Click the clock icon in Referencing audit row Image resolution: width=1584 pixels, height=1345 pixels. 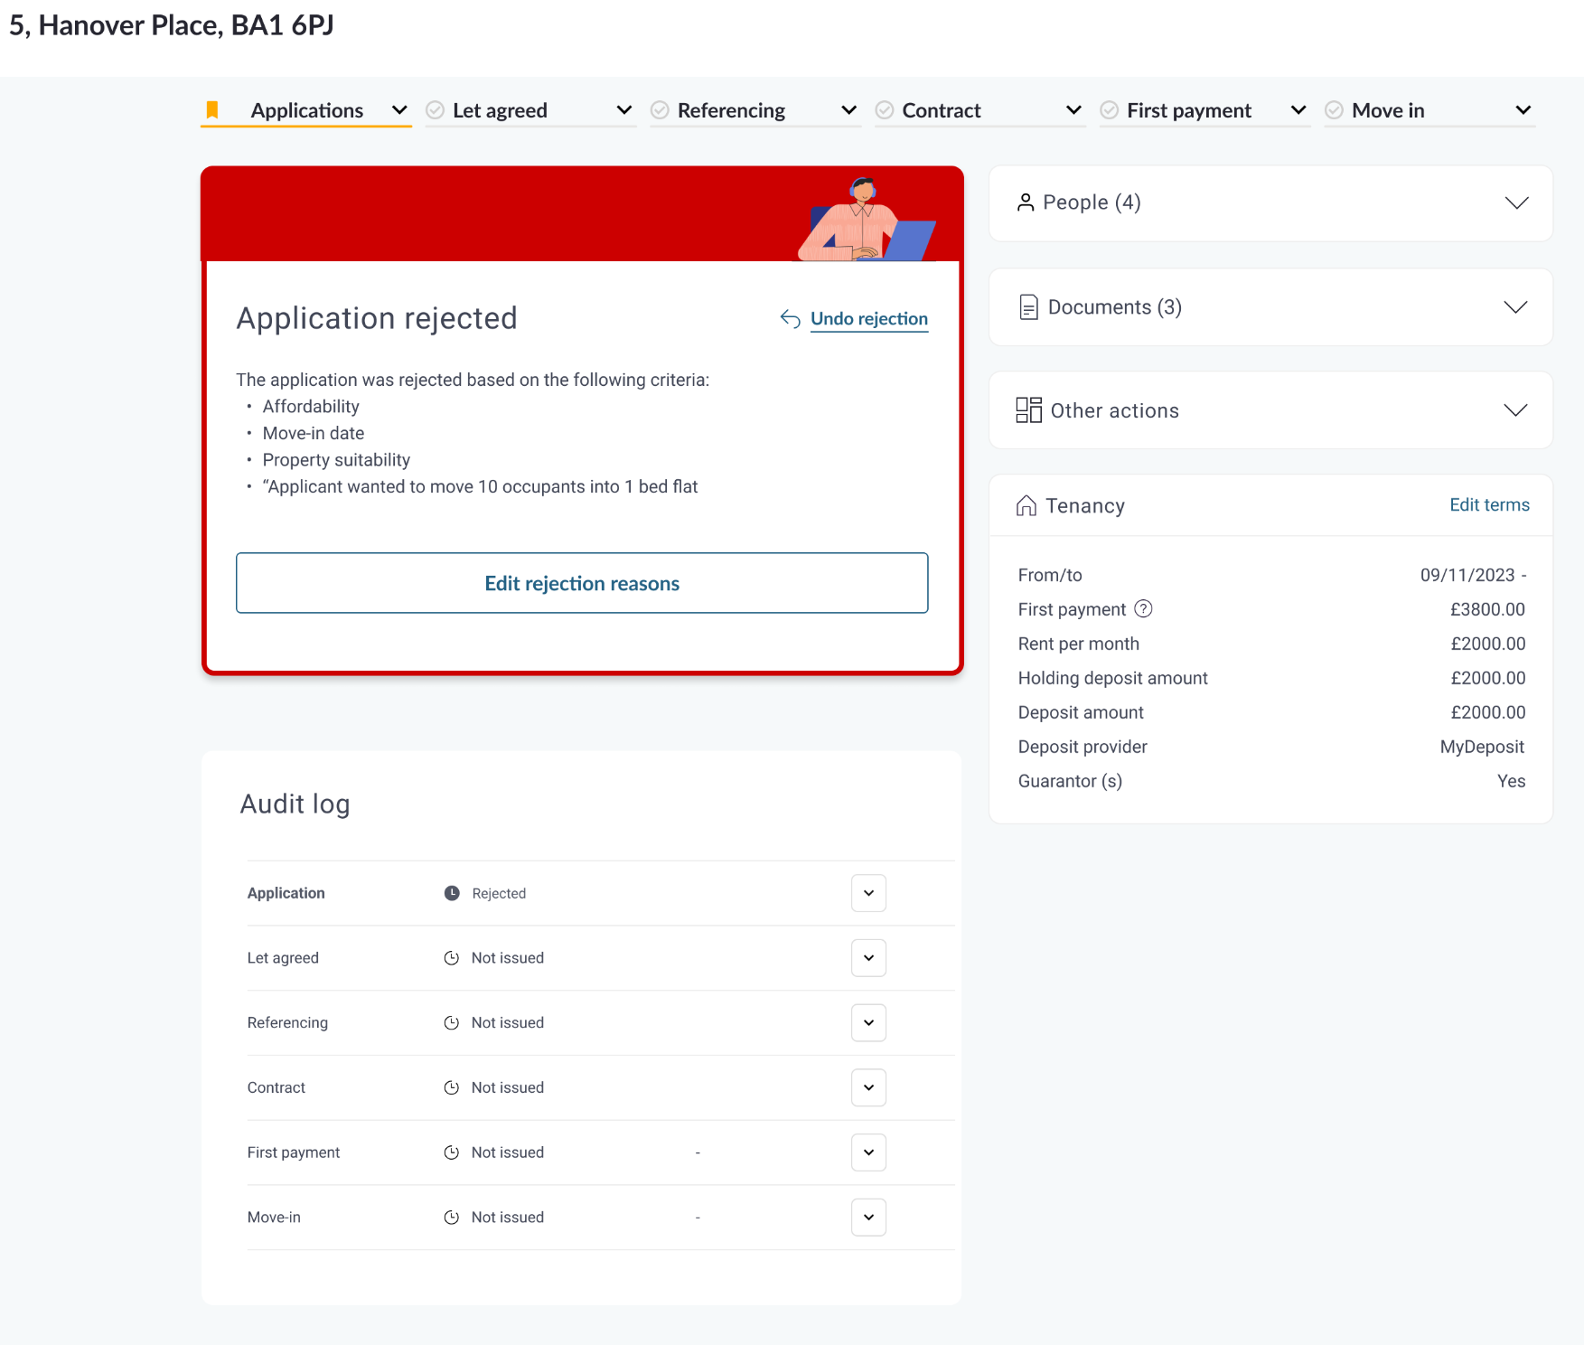tap(452, 1023)
